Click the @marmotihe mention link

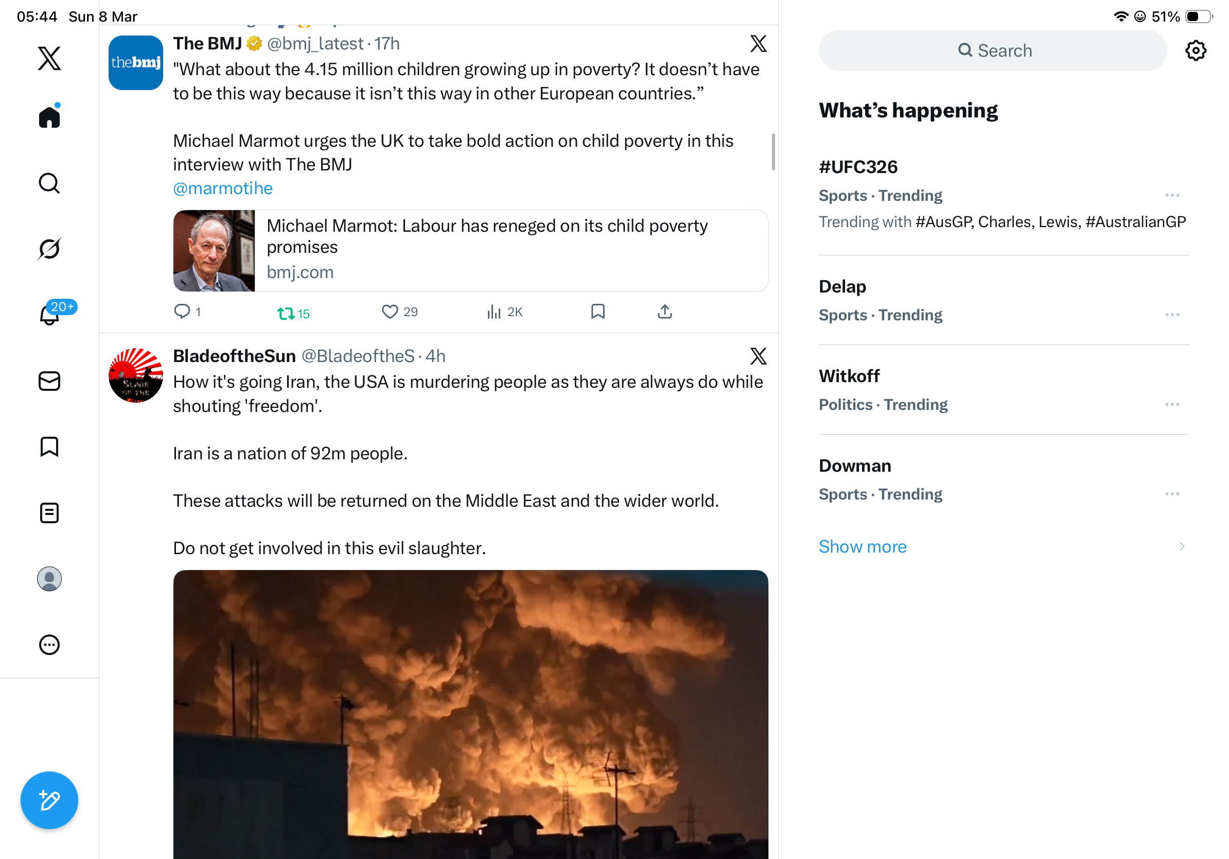tap(223, 188)
